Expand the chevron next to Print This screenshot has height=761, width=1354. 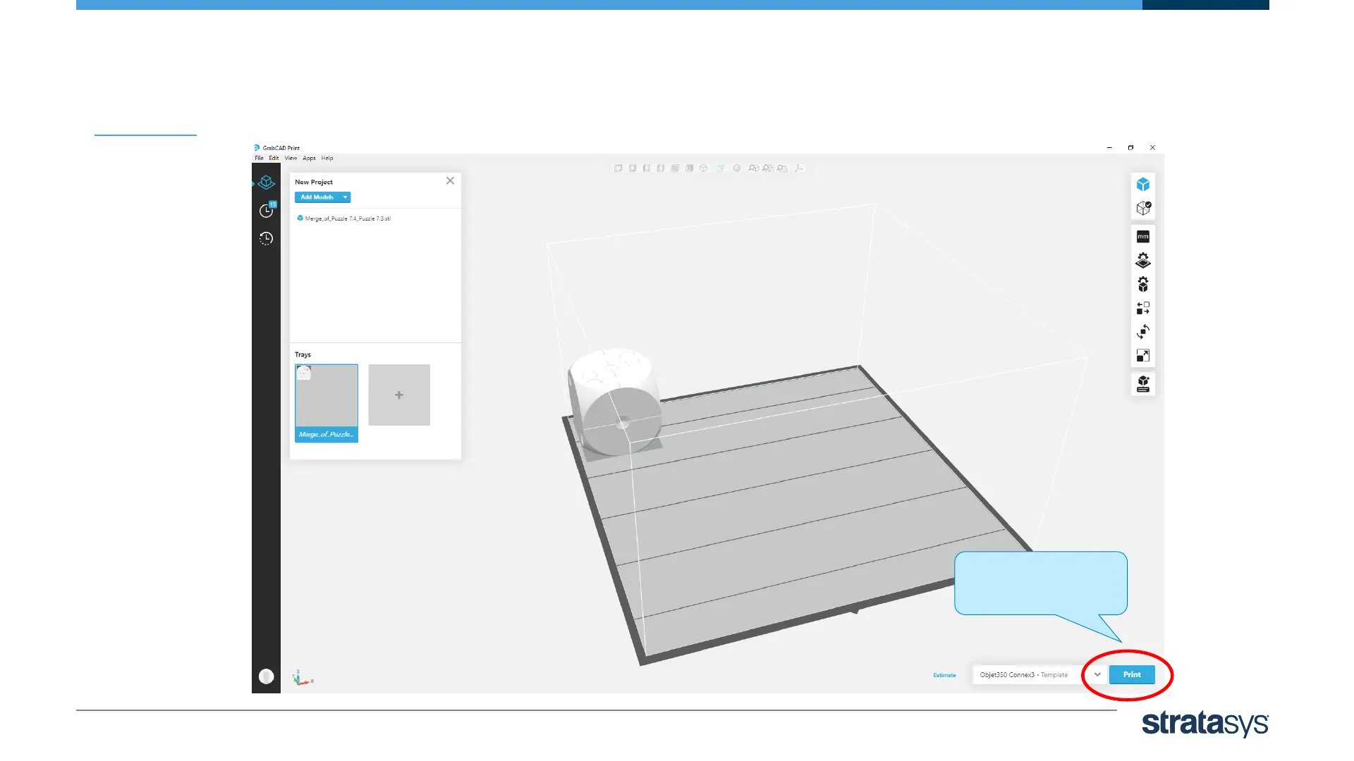[x=1097, y=674]
